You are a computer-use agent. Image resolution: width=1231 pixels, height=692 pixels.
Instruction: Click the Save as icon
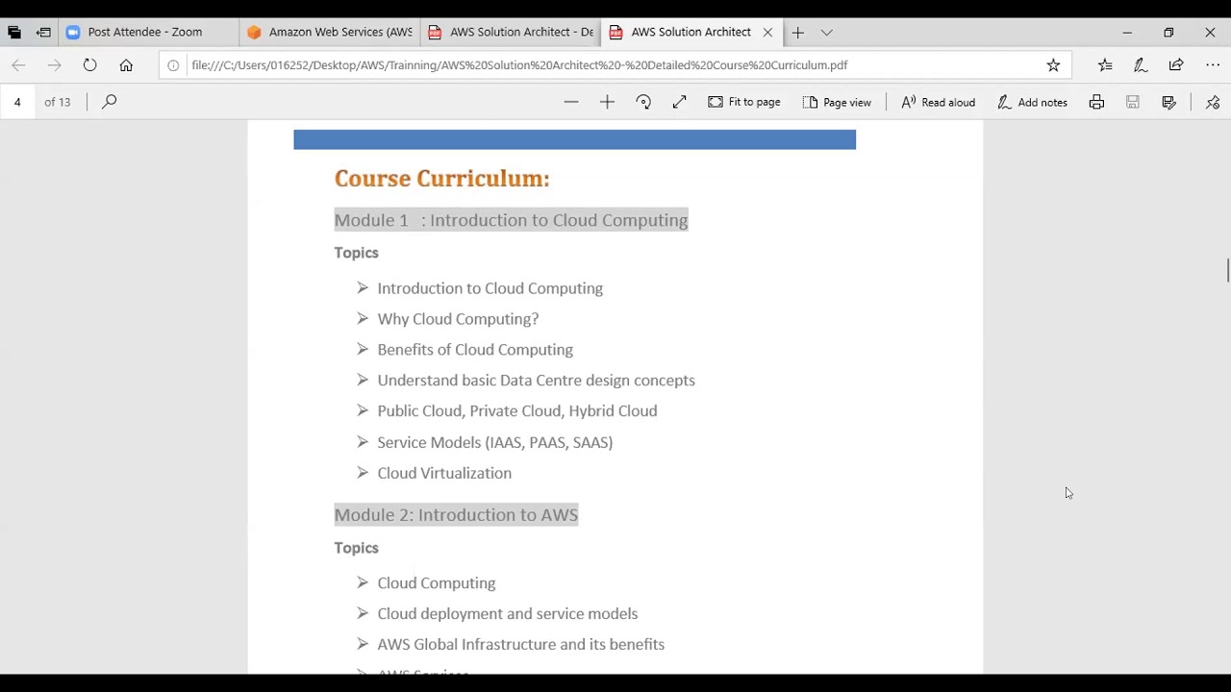(x=1168, y=102)
